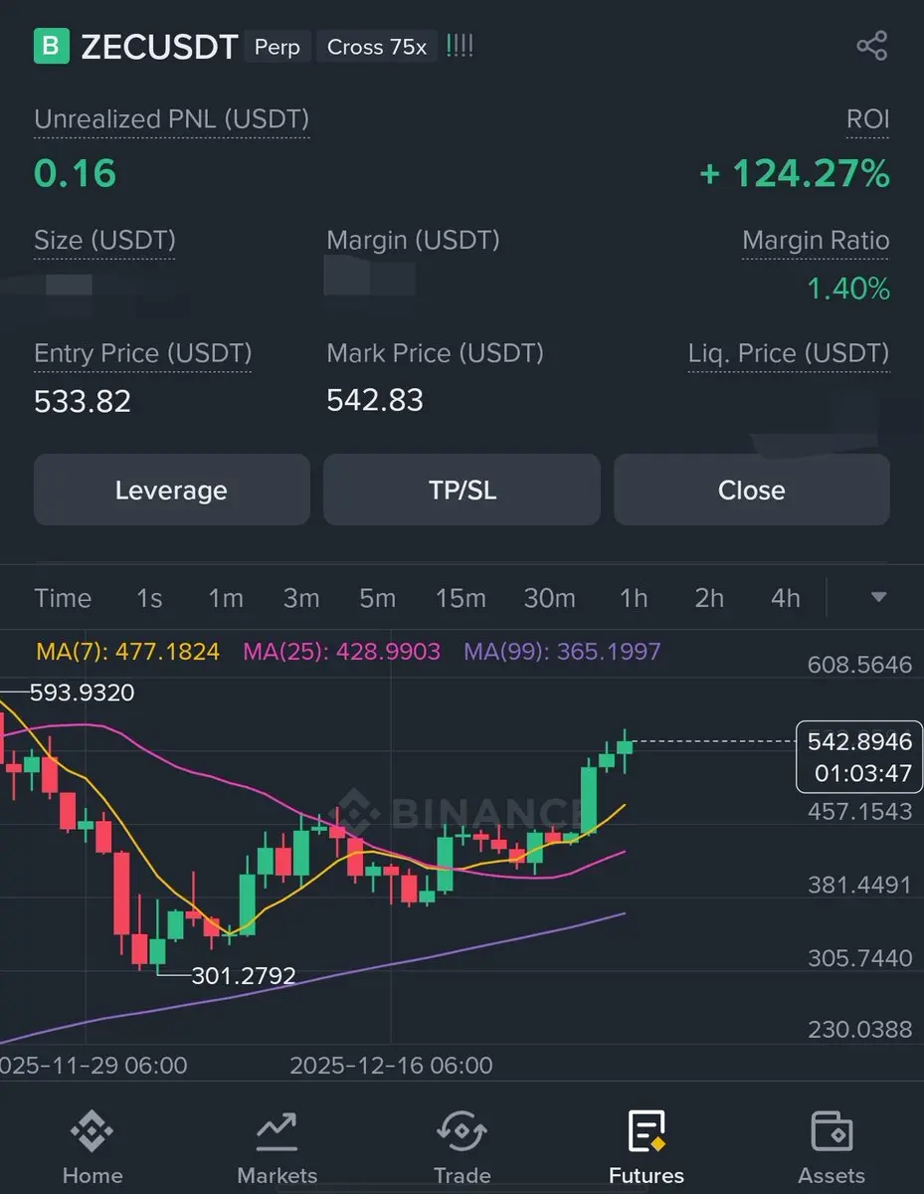Tap the +124.27% ROI value

click(x=795, y=174)
